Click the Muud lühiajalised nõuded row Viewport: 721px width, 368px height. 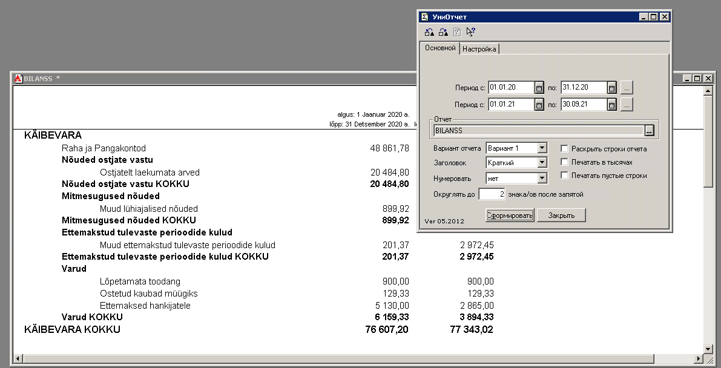click(149, 208)
